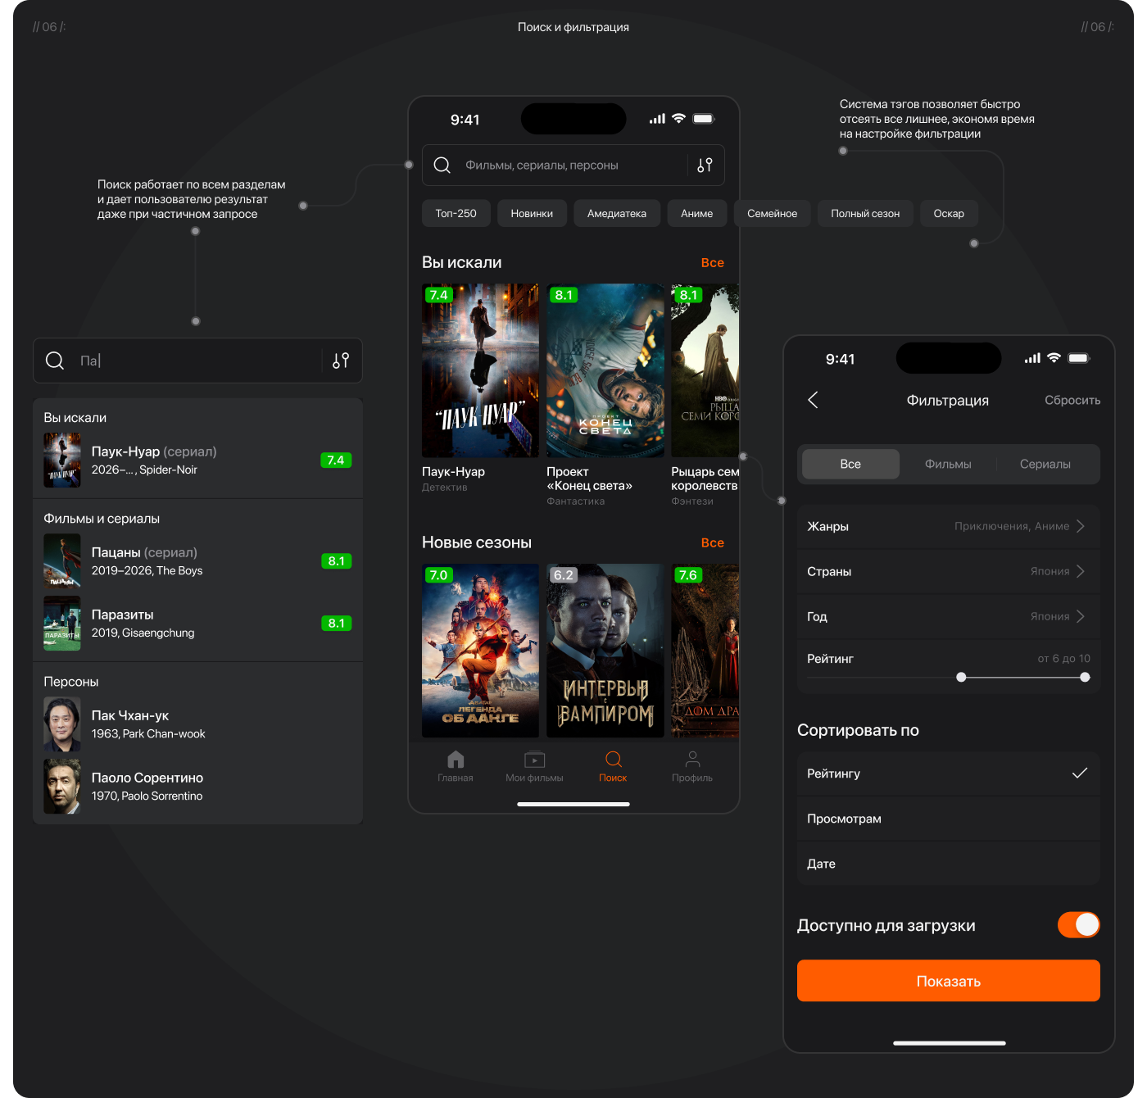Click the "2019–2026, The Boys" subtitle

147,571
